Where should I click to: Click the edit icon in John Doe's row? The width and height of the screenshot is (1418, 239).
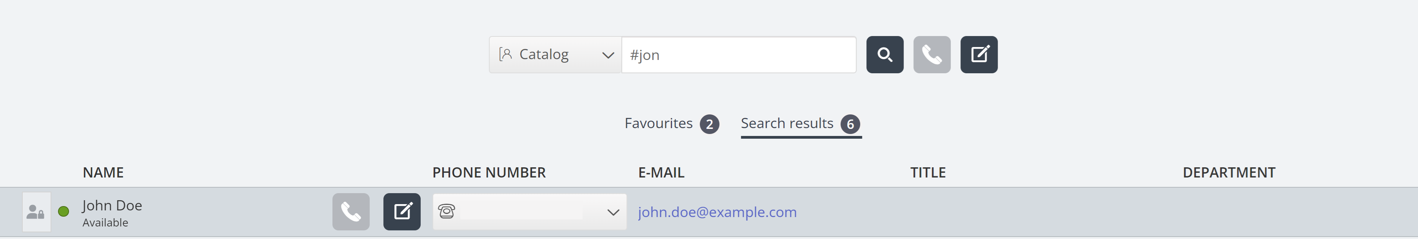pyautogui.click(x=402, y=212)
